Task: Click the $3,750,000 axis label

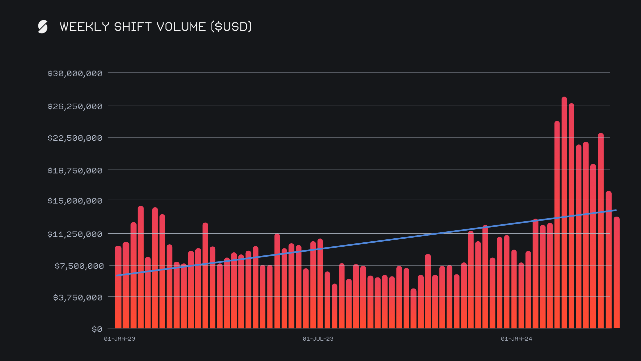Action: click(x=78, y=297)
